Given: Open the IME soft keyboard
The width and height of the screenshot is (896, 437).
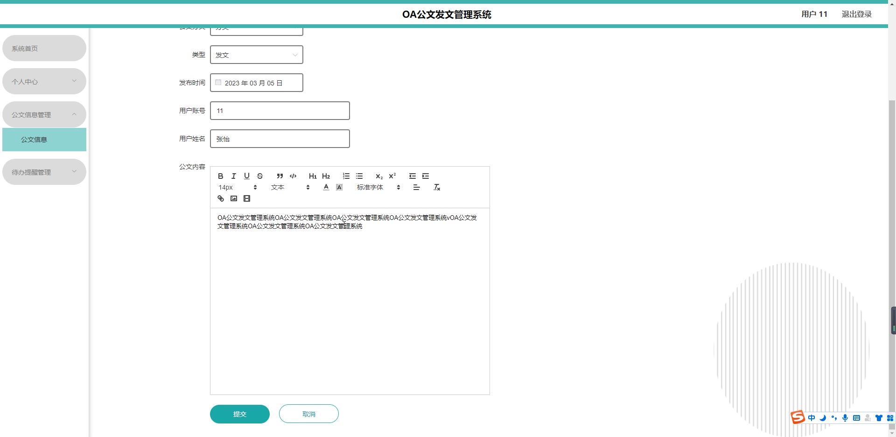Looking at the screenshot, I should [856, 418].
